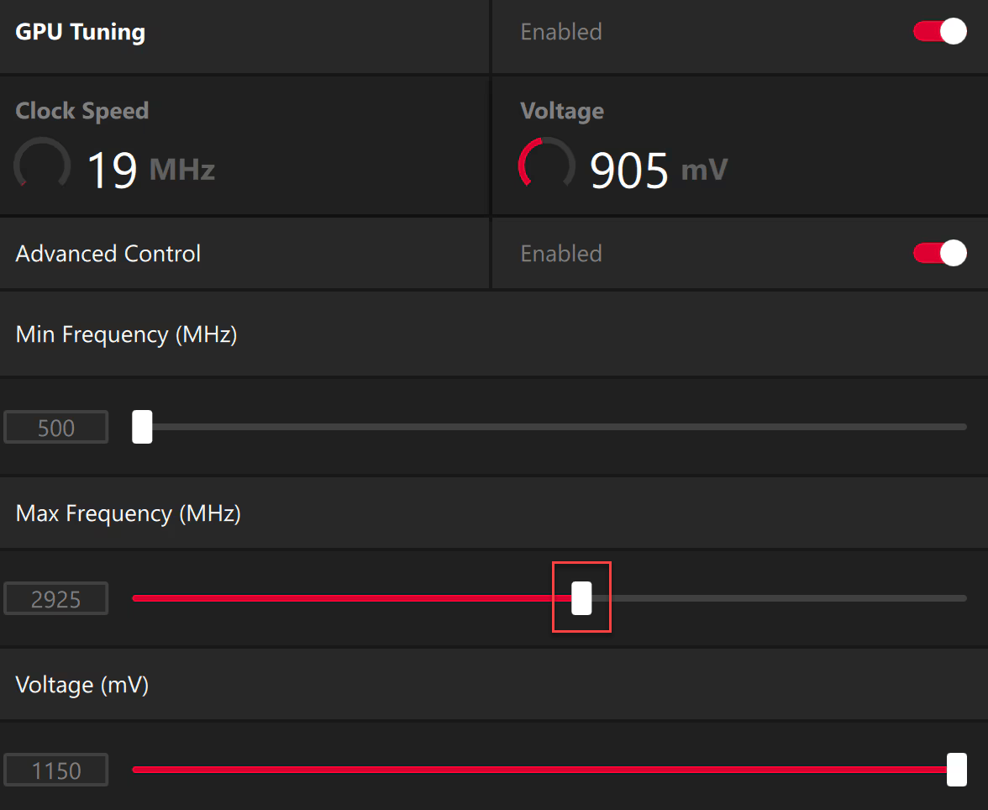Click the Min Frequency (MHz) section label

[x=127, y=334]
